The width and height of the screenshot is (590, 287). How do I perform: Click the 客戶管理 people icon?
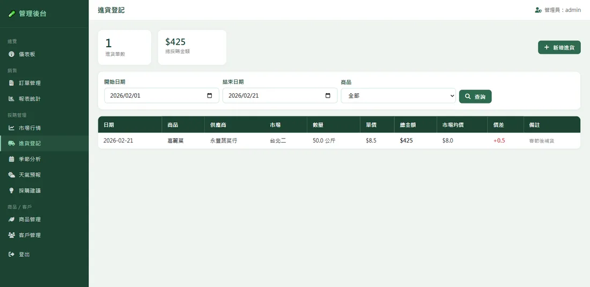[12, 235]
